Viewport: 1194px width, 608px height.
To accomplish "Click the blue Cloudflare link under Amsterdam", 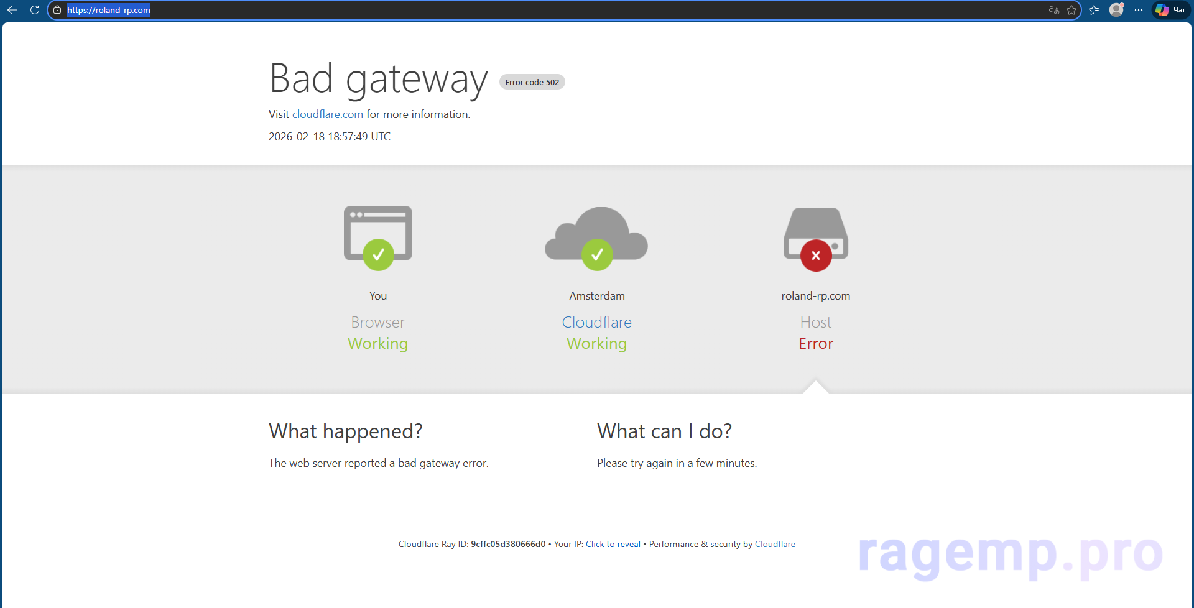I will 596,322.
